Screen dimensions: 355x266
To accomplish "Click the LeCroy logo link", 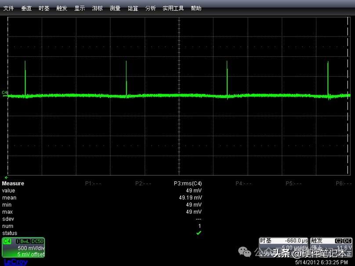I will (15, 262).
